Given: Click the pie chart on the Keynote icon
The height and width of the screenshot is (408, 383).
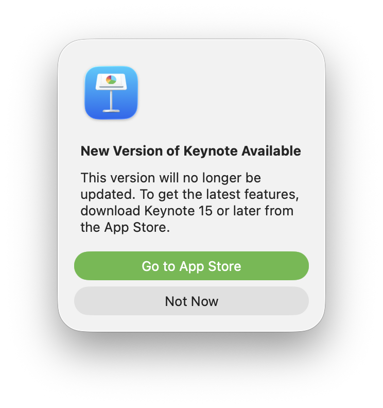Looking at the screenshot, I should pyautogui.click(x=111, y=80).
